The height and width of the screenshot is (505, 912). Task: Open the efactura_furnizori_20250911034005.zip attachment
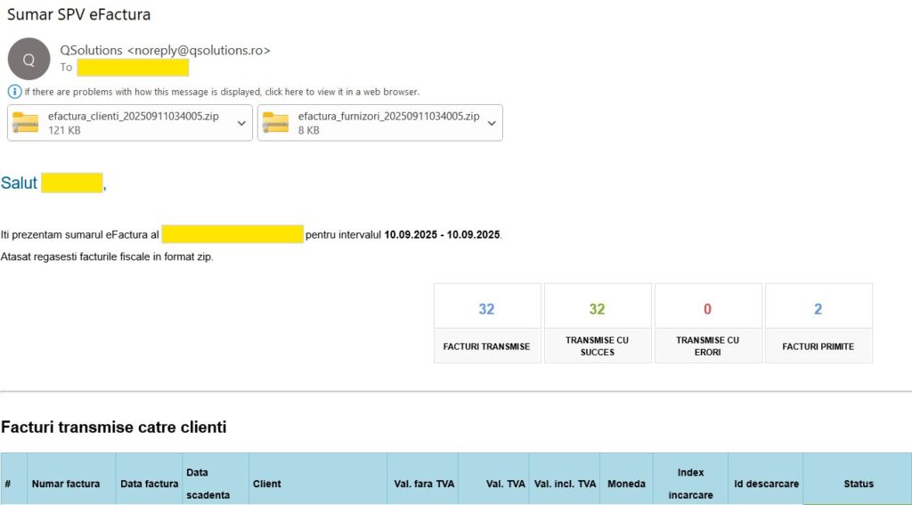coord(388,117)
